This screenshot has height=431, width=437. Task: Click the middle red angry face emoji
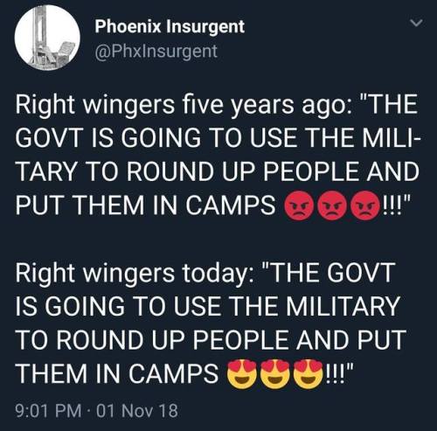[x=332, y=205]
